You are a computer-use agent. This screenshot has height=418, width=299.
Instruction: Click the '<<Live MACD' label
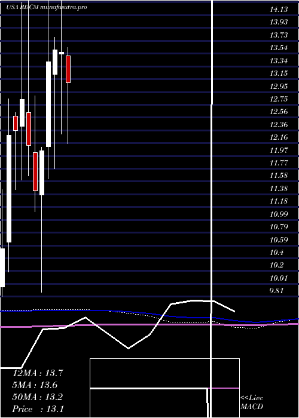point(252,402)
